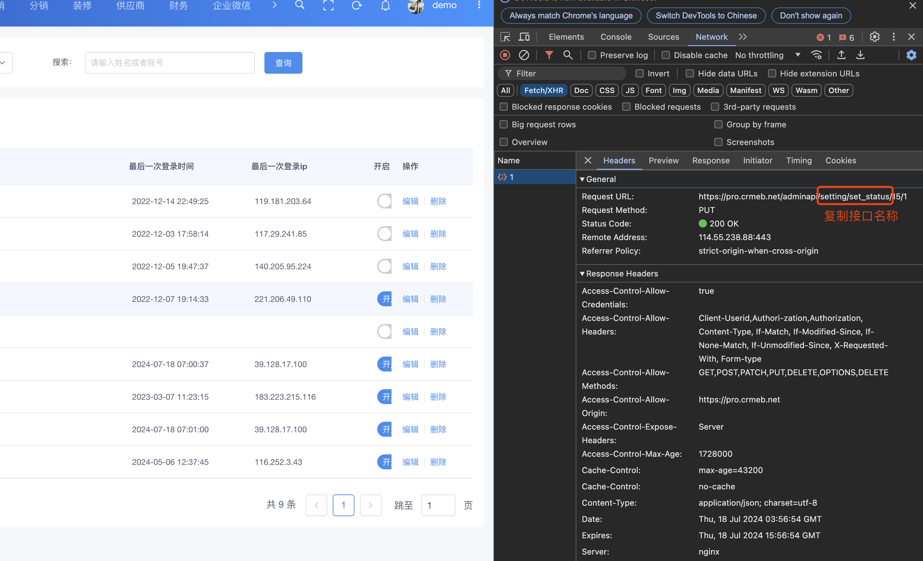
Task: Switch to the Console tab
Action: [x=616, y=37]
